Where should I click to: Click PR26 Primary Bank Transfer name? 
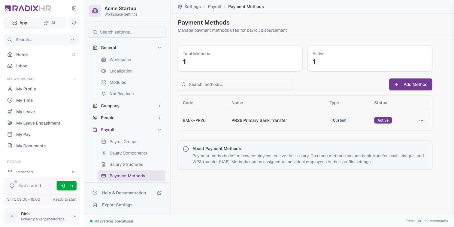pos(259,120)
